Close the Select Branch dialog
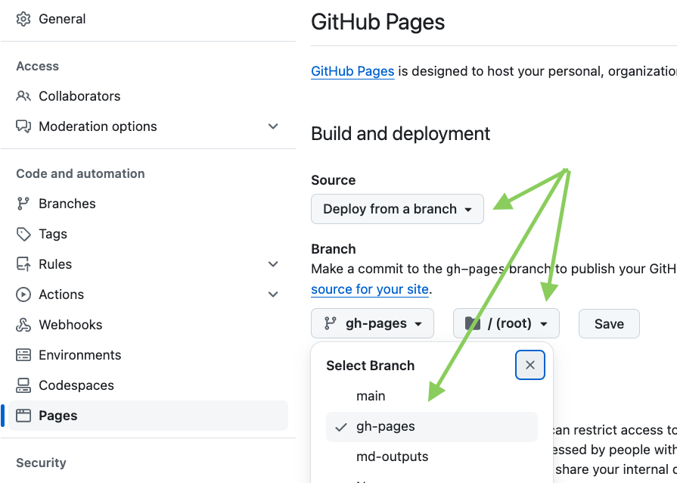 (529, 365)
